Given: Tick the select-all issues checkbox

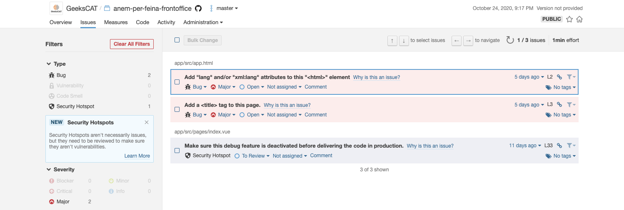Looking at the screenshot, I should [x=177, y=40].
